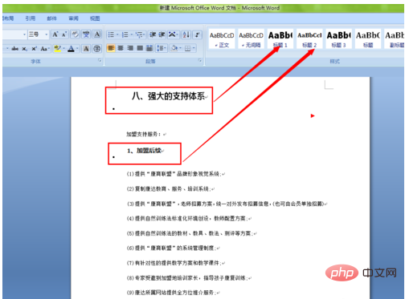
Task: Decrease the paragraph indent
Action: pyautogui.click(x=153, y=34)
